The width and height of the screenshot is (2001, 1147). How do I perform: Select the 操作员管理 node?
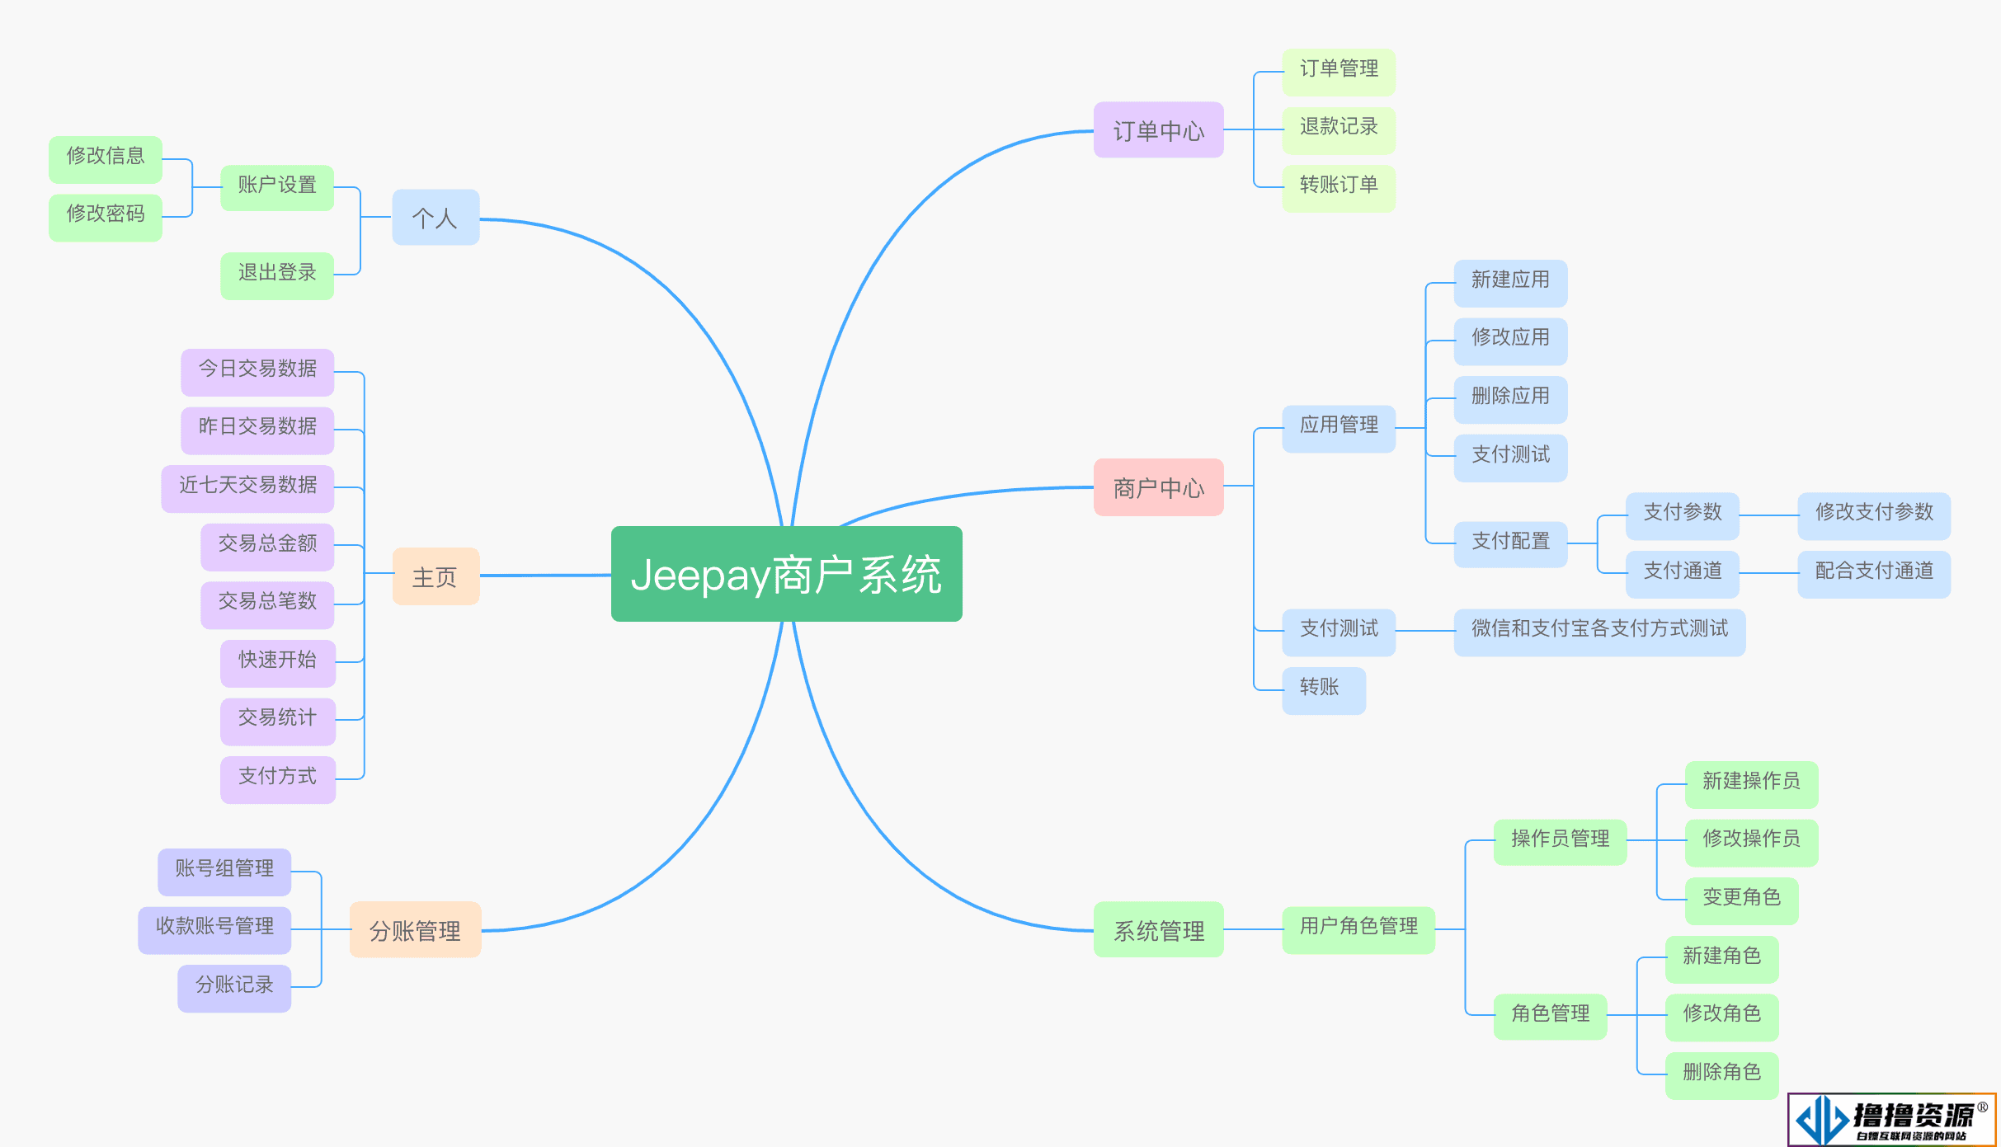[1560, 842]
